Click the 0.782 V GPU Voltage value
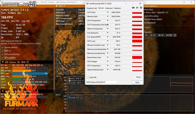The width and height of the screenshot is (195, 114). [x=115, y=62]
